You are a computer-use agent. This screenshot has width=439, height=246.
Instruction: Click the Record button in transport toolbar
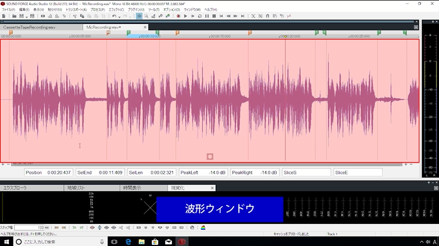point(178,16)
